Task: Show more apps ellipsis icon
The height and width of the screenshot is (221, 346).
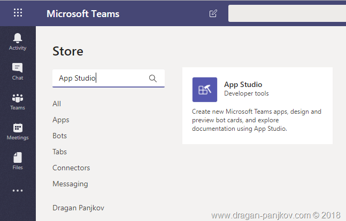Action: pyautogui.click(x=18, y=191)
